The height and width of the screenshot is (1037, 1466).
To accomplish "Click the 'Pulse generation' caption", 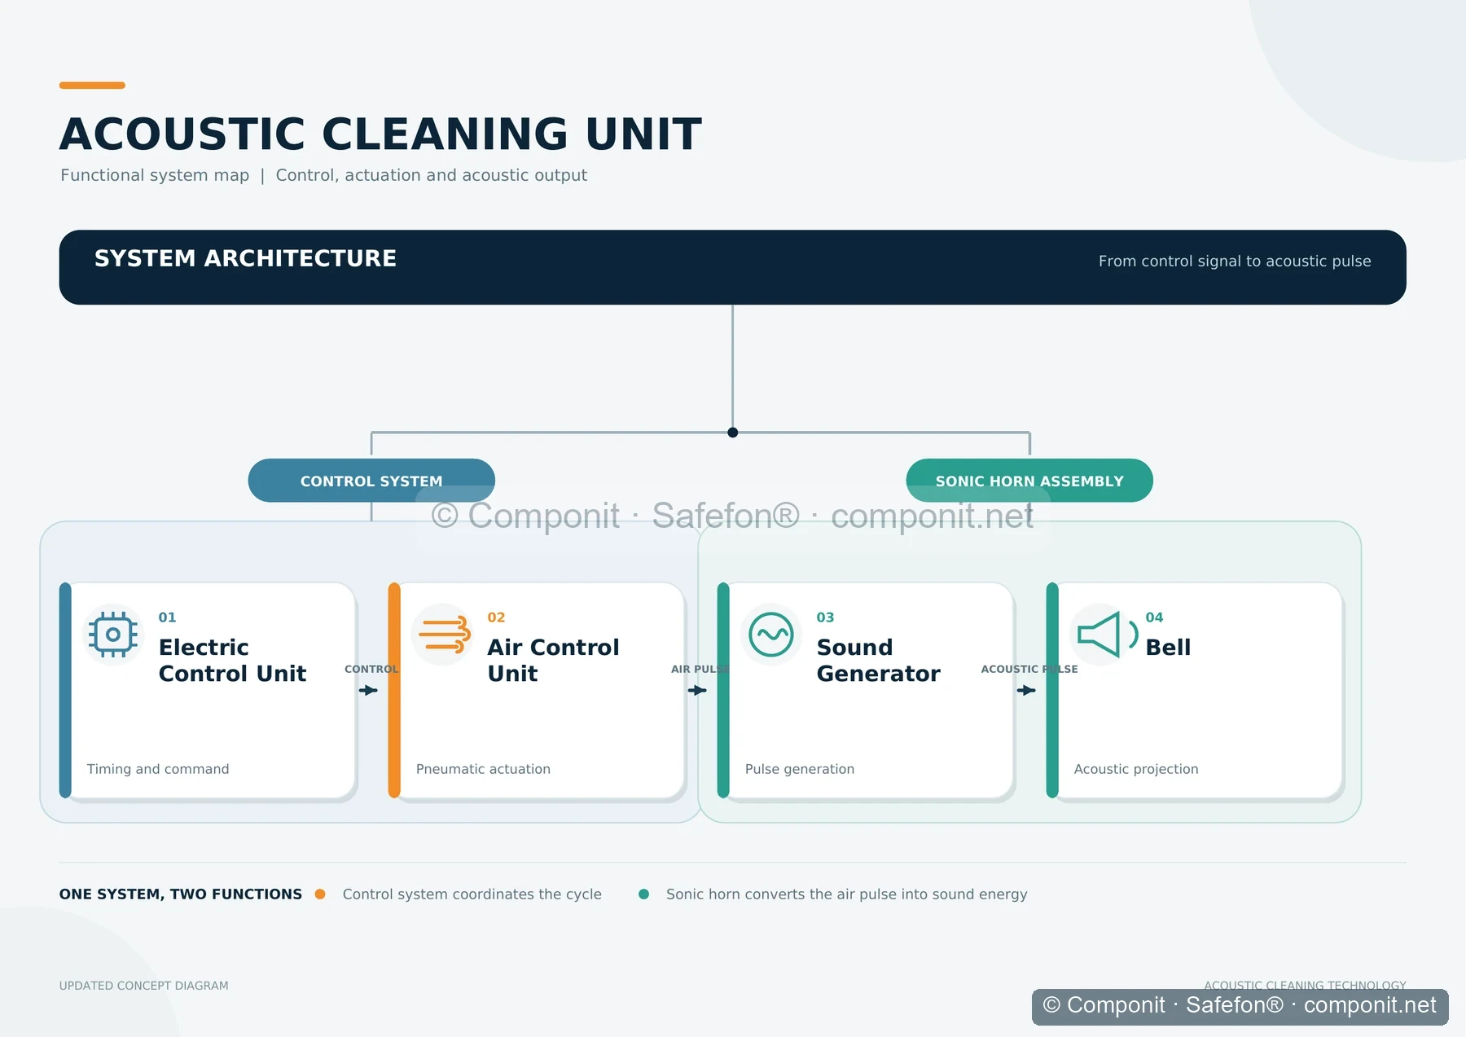I will coord(800,769).
